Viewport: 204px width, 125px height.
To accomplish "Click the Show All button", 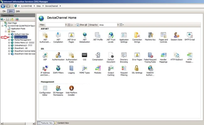I will pyautogui.click(x=82, y=25).
